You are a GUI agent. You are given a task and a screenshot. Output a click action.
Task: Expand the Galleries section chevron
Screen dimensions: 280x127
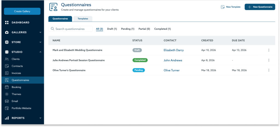point(40,32)
